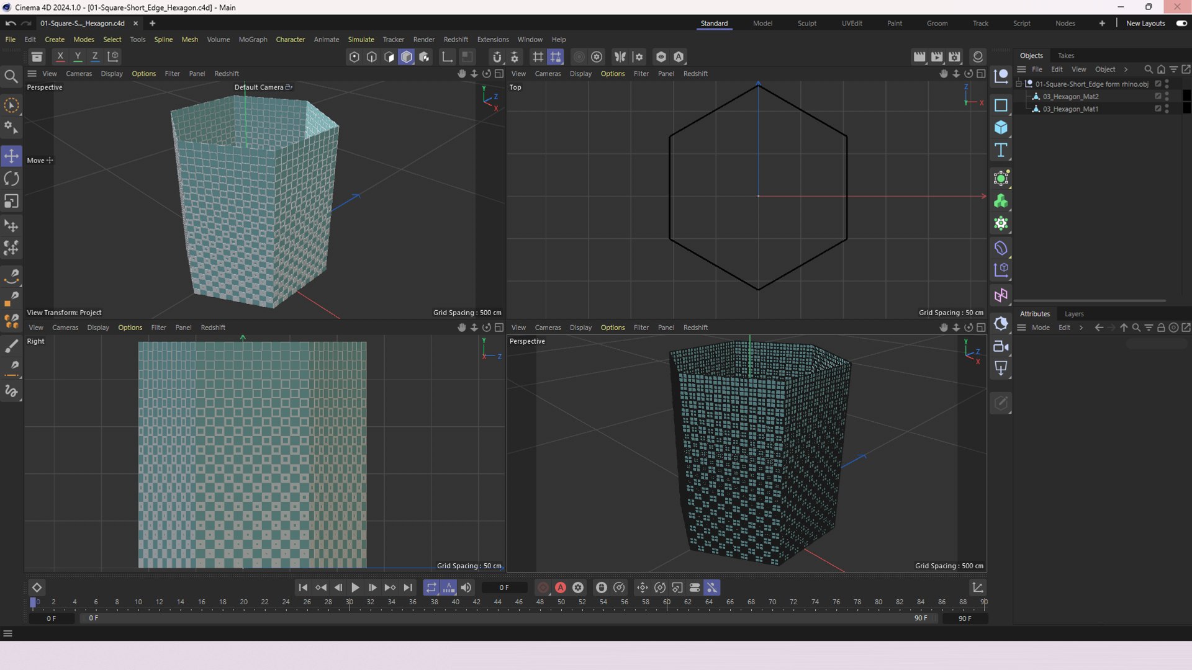This screenshot has width=1192, height=670.
Task: Click the timeline playhead at frame 0
Action: point(33,602)
